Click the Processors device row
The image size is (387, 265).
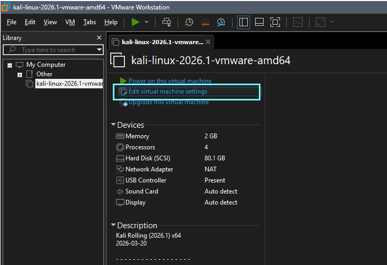coord(188,147)
